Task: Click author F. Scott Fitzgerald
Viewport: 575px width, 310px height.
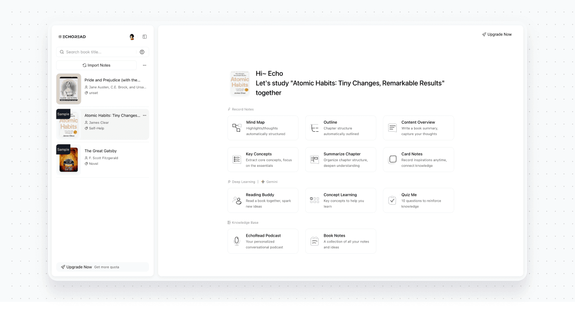Action: (x=103, y=158)
